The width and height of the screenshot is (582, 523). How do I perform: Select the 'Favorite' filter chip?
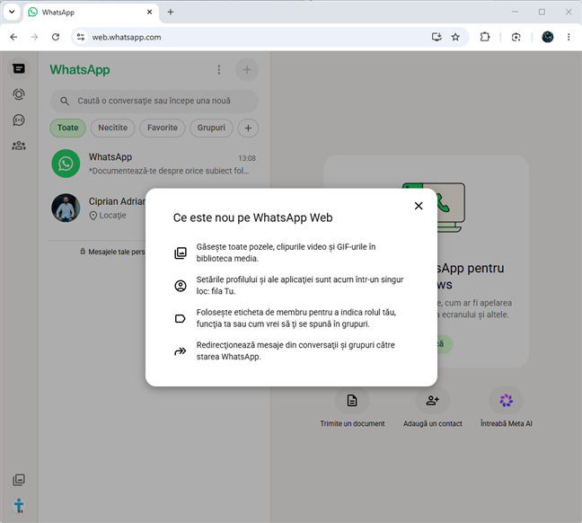click(163, 128)
